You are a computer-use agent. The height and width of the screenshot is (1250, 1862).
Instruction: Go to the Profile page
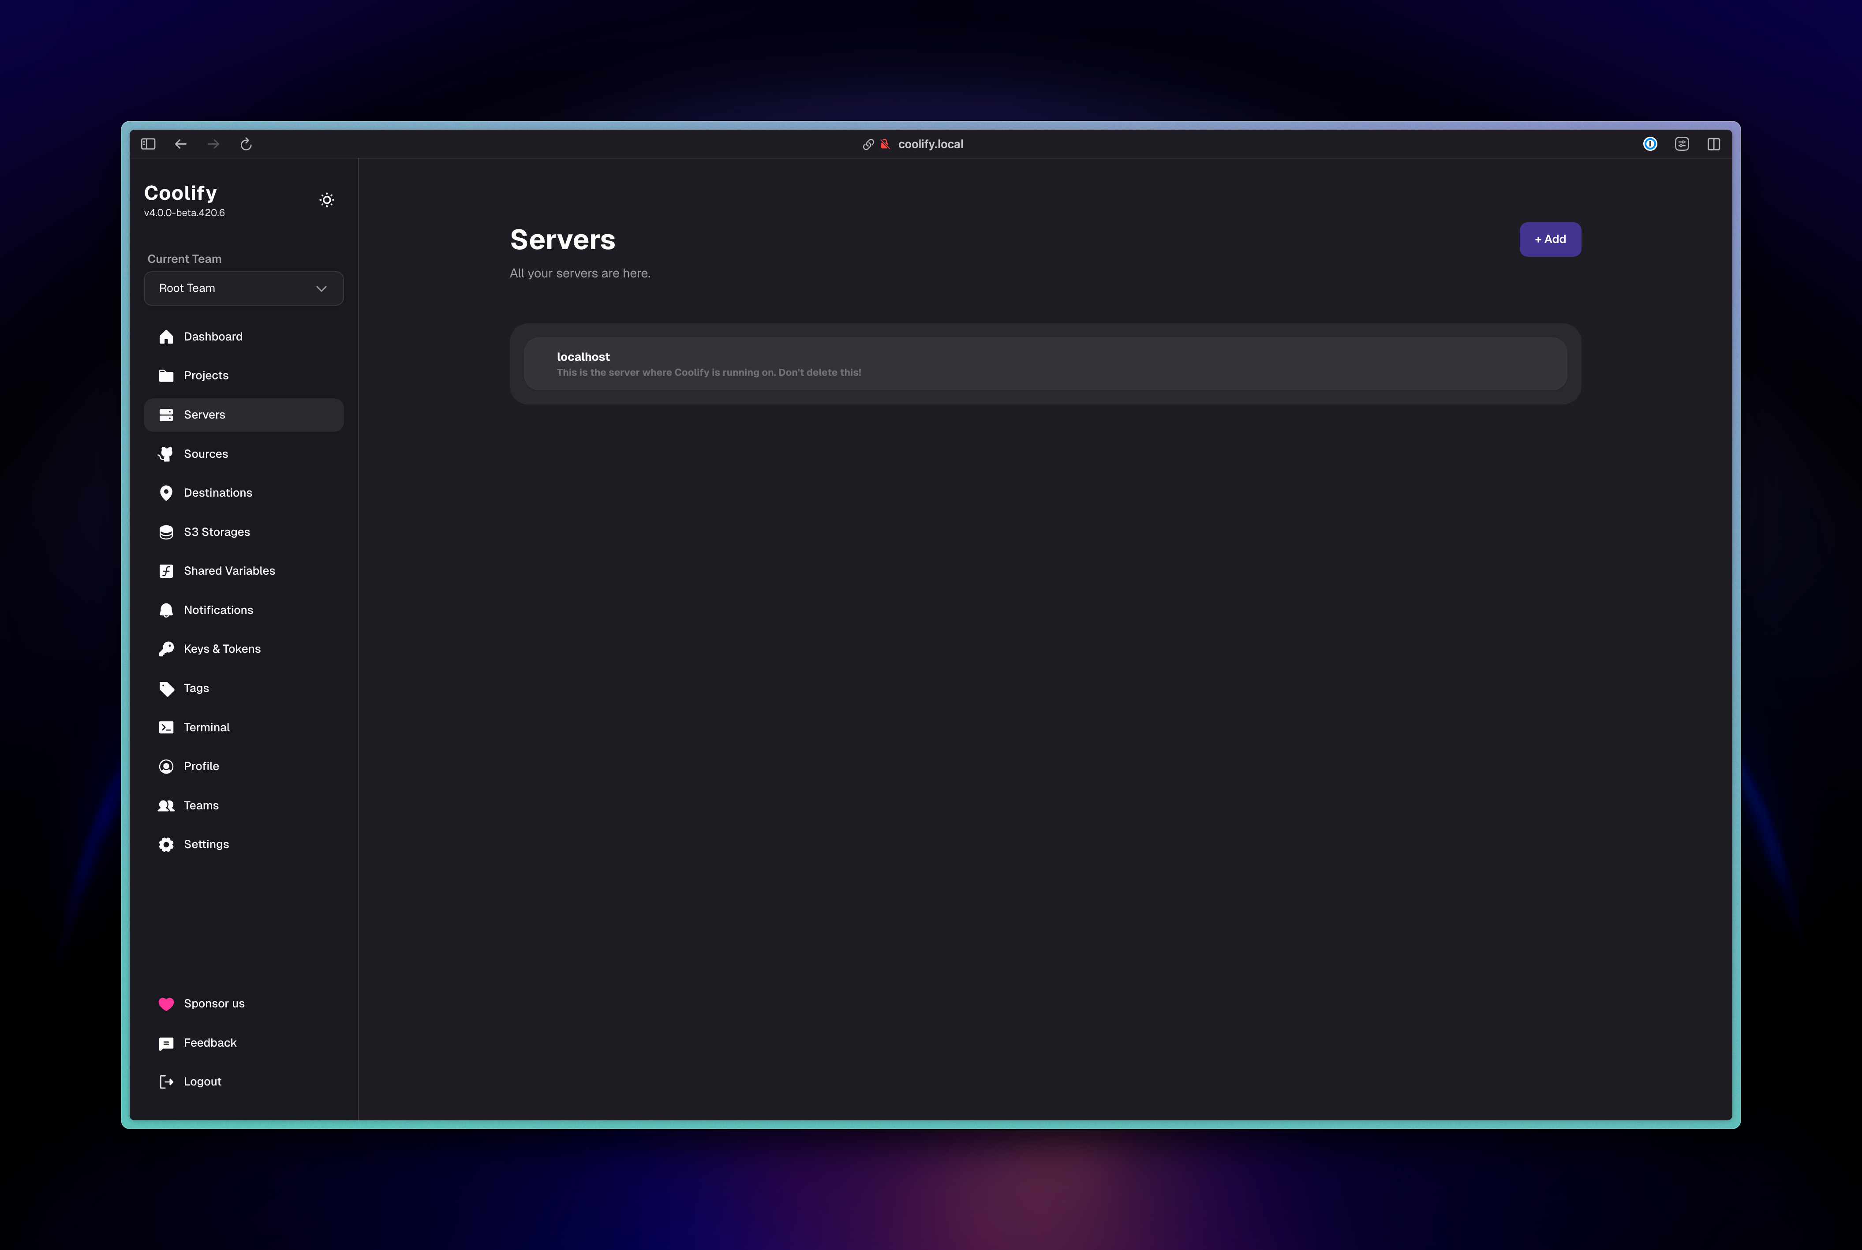[201, 767]
